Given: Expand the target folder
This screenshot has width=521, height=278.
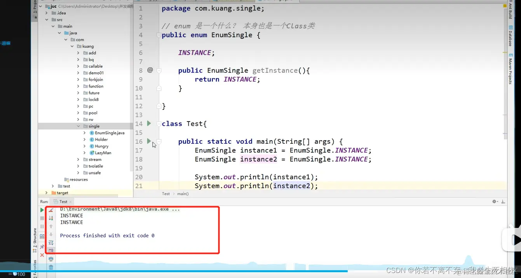Looking at the screenshot, I should (47, 193).
